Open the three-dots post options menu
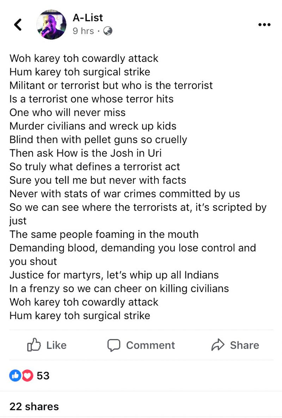This screenshot has width=282, height=418. 264,25
